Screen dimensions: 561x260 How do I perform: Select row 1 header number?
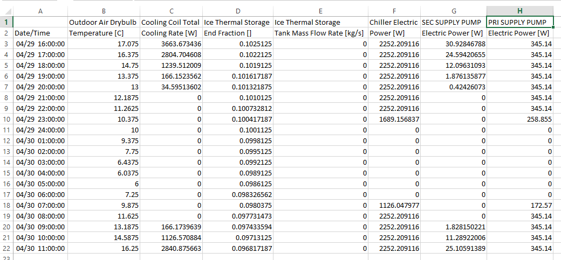pyautogui.click(x=6, y=22)
